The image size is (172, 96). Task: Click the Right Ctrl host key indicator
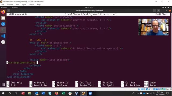[x=169, y=89]
